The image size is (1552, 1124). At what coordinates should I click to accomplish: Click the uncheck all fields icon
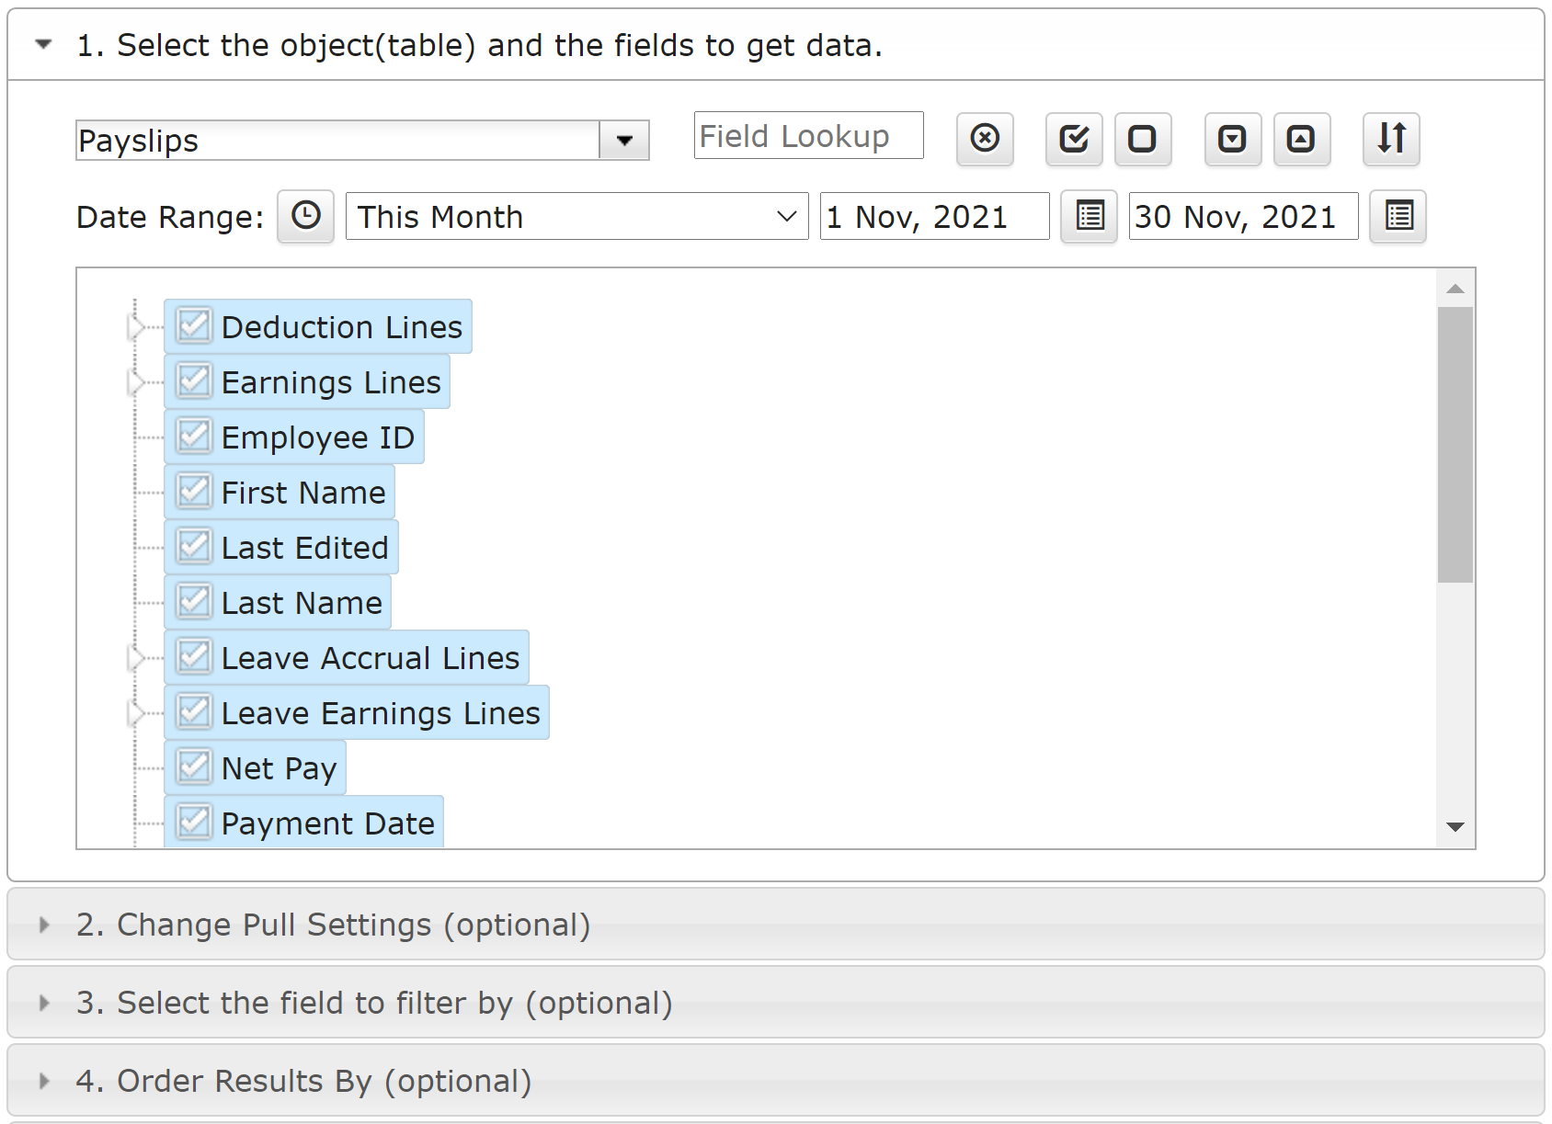tap(1142, 139)
